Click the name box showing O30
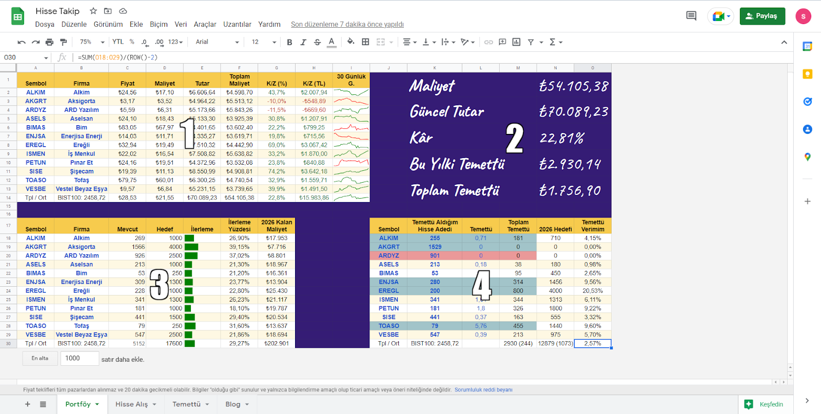821x414 pixels. [x=26, y=57]
